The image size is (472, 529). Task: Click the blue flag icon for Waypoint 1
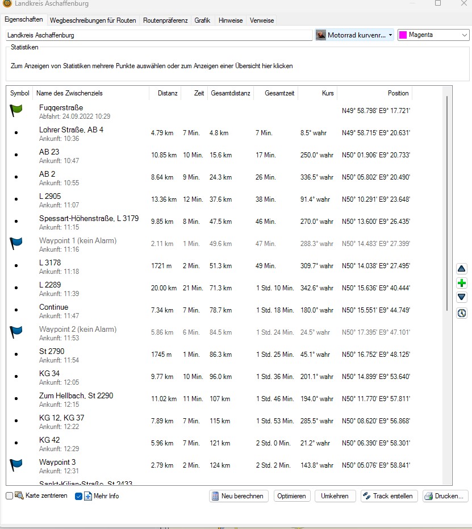click(16, 244)
